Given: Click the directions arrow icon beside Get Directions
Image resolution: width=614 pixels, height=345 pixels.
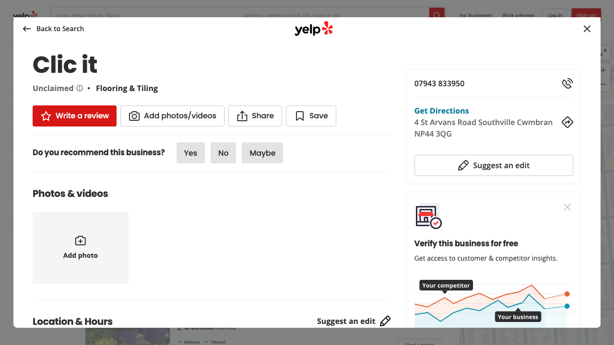Looking at the screenshot, I should (567, 122).
